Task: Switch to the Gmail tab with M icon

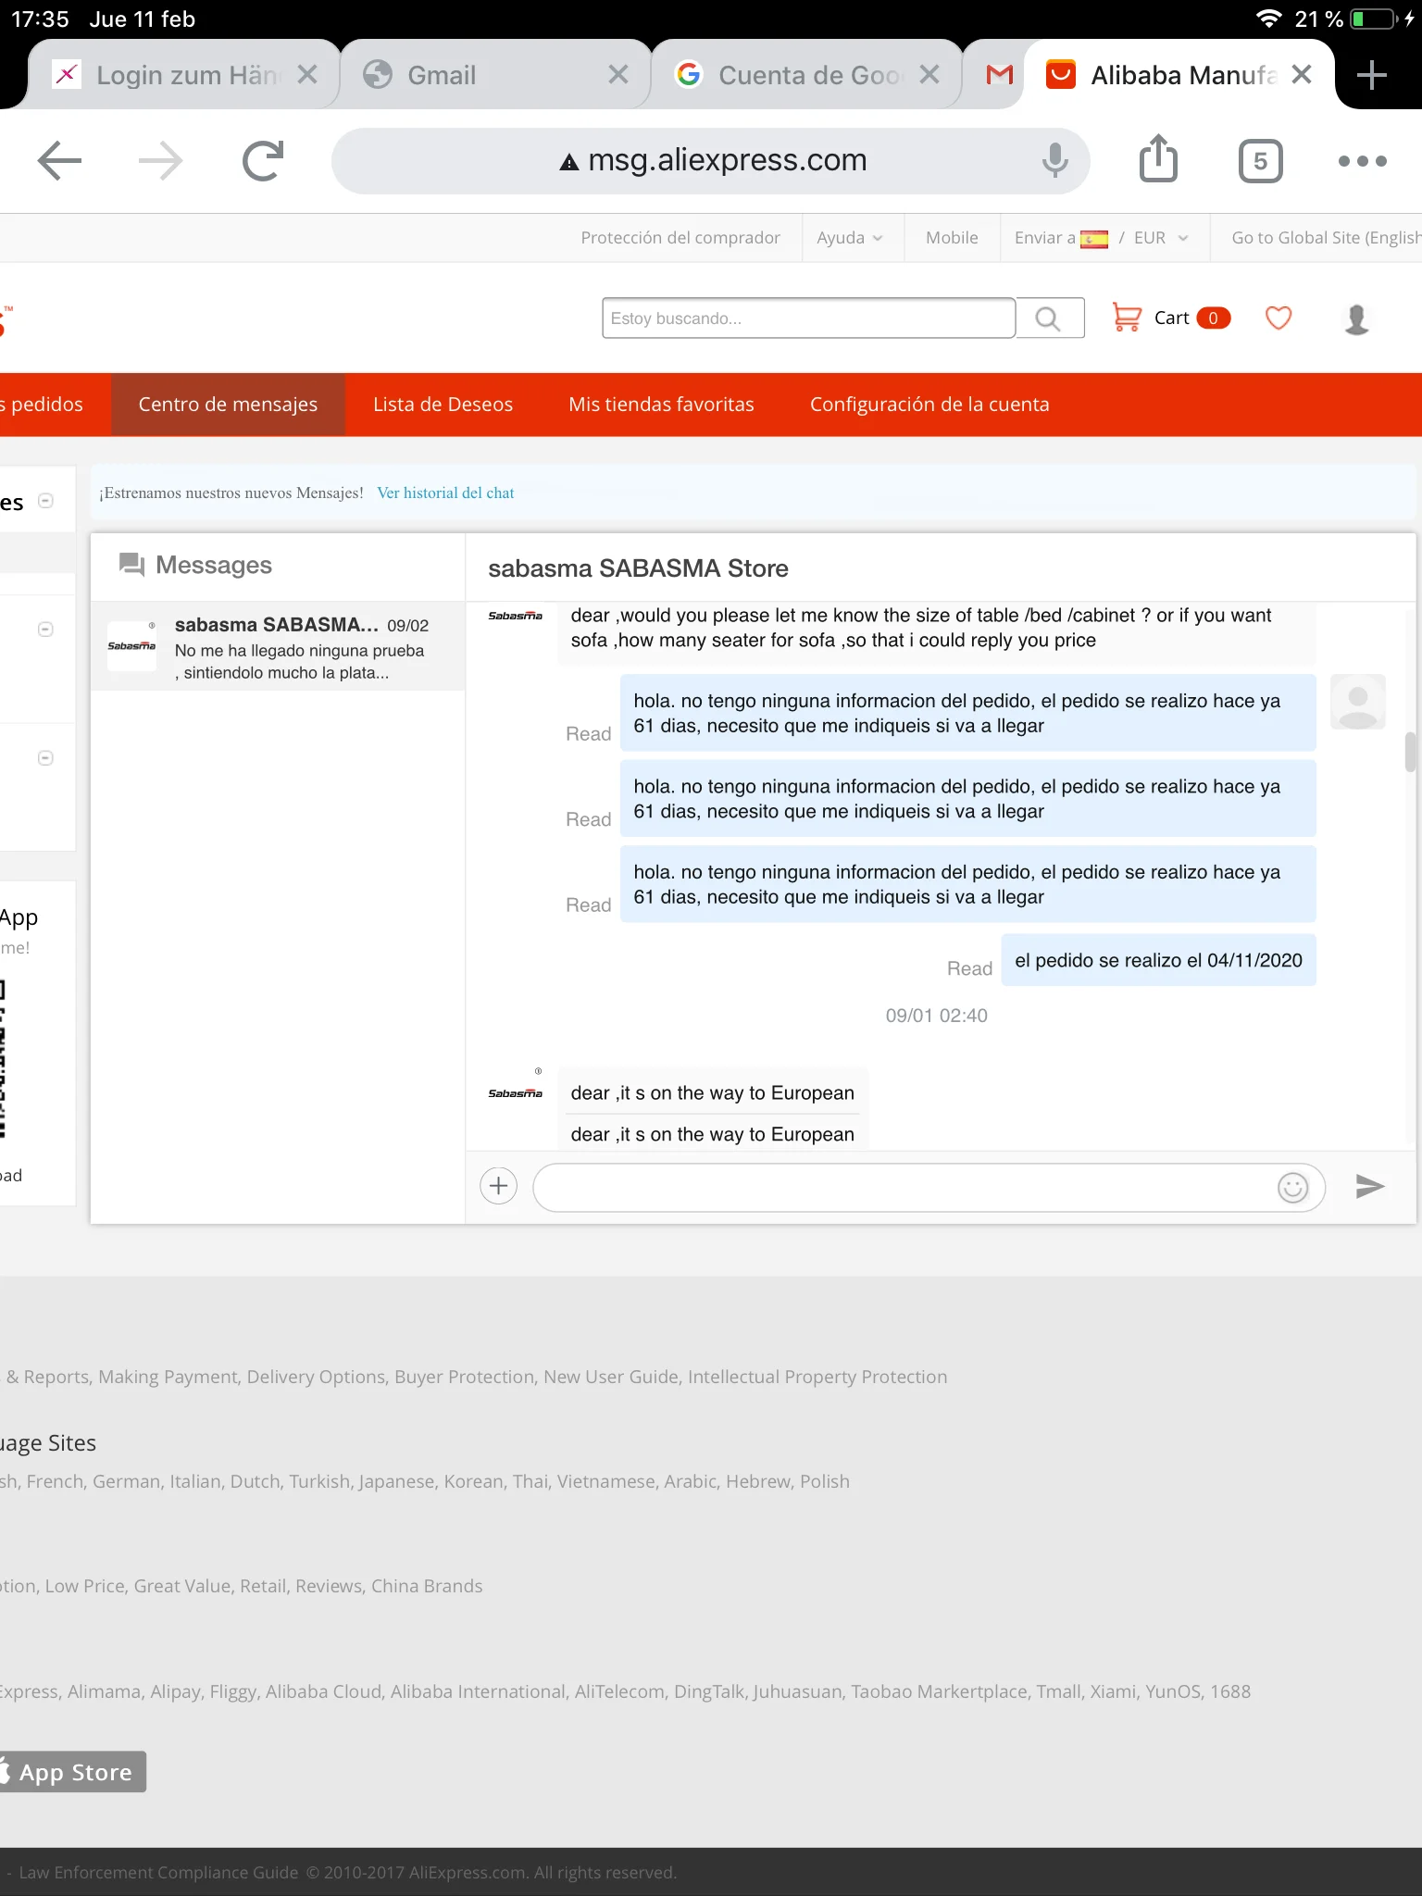Action: [999, 75]
